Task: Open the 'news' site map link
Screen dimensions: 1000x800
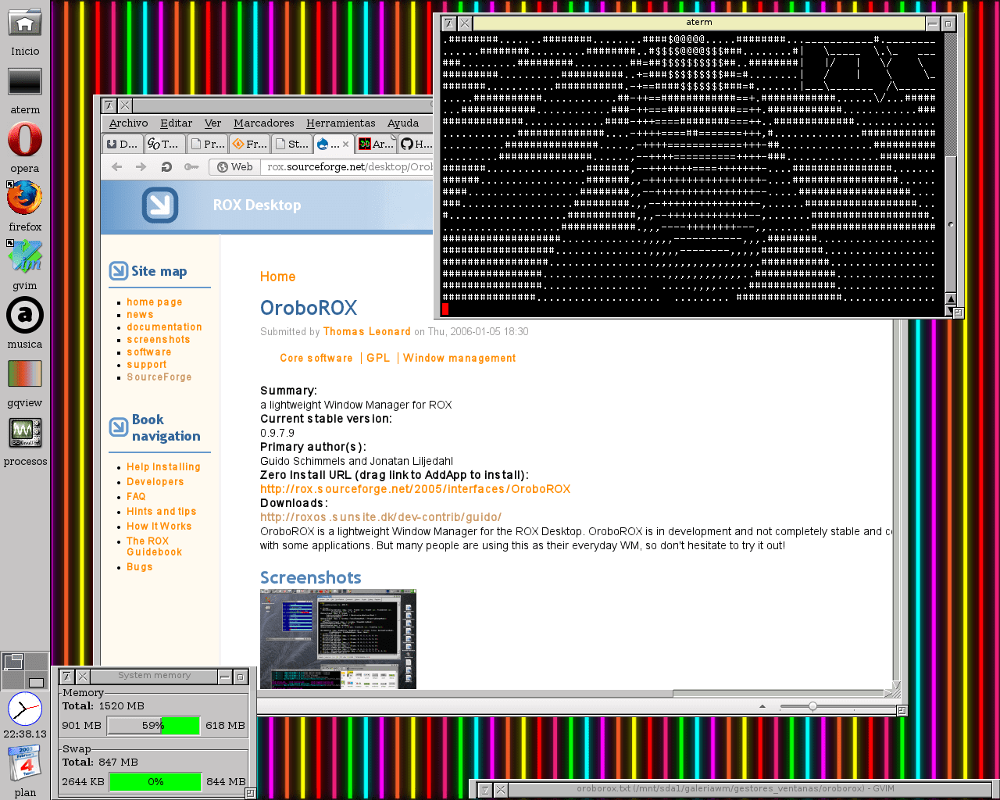Action: tap(141, 315)
